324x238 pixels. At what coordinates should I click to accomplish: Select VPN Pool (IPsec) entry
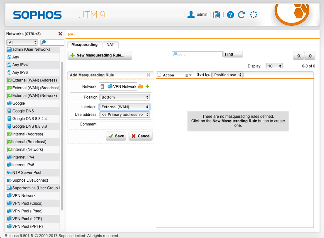tap(32, 211)
